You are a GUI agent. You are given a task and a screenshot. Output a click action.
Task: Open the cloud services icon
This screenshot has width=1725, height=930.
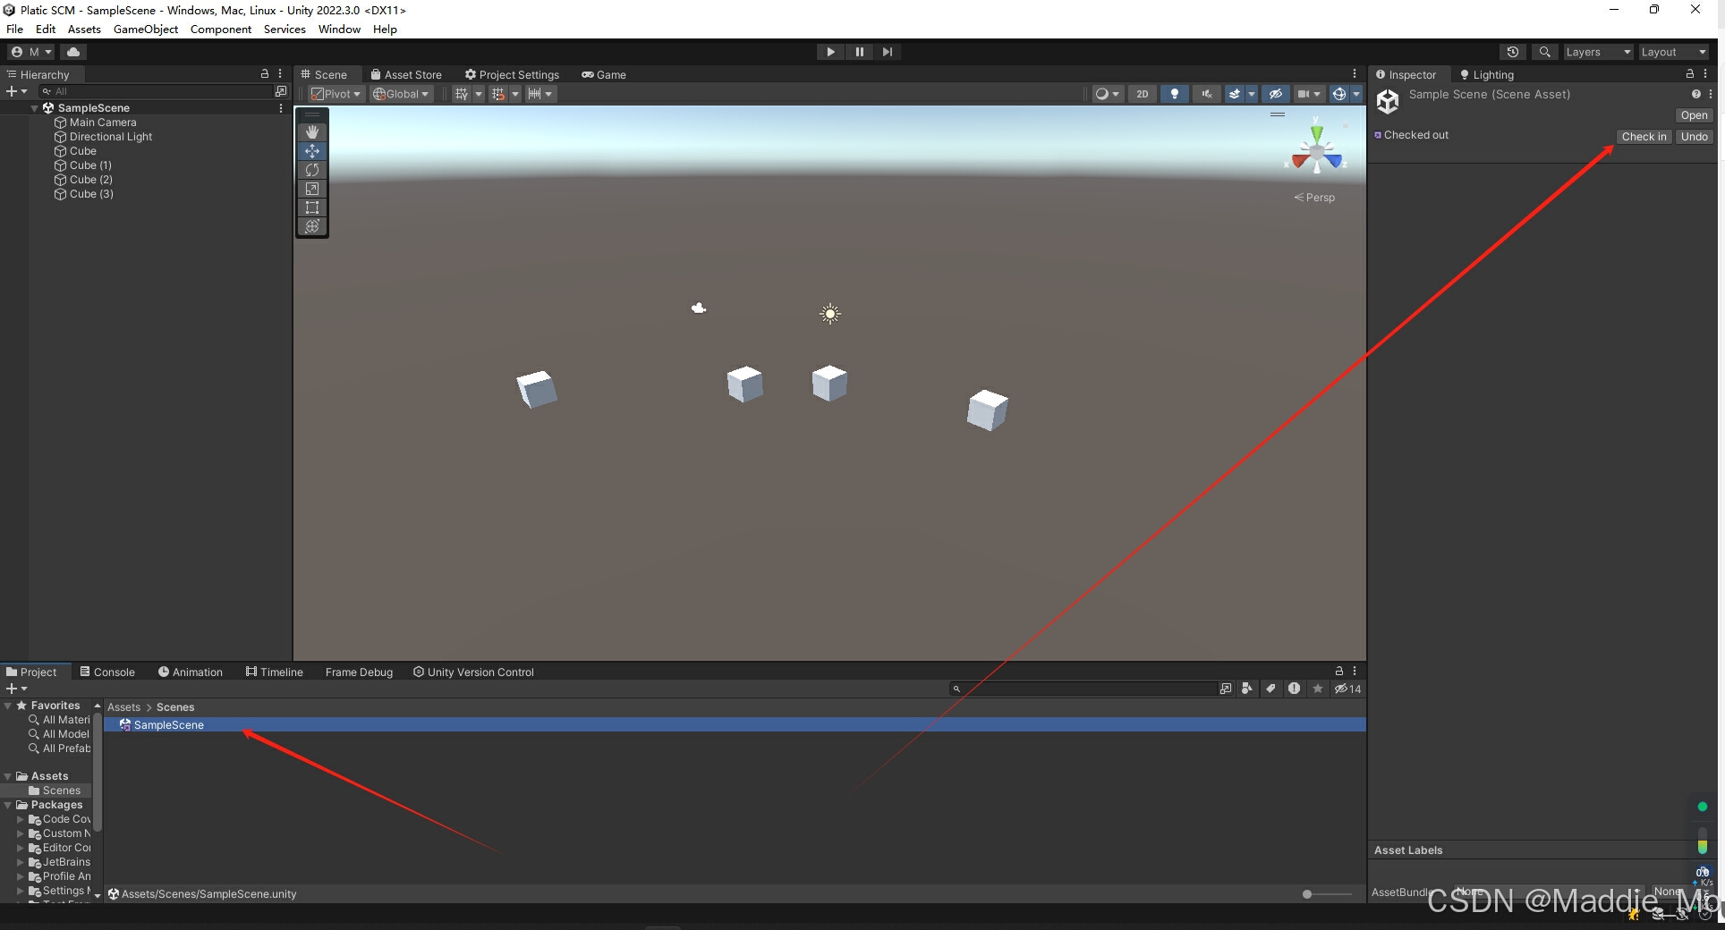point(73,52)
